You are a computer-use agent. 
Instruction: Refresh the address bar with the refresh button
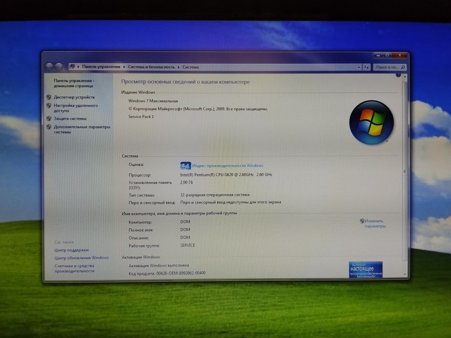(x=366, y=67)
